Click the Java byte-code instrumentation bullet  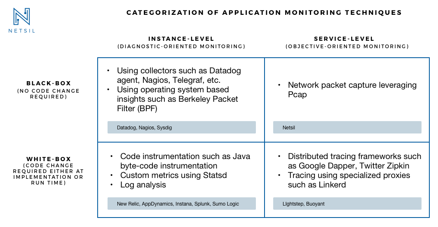pyautogui.click(x=185, y=161)
